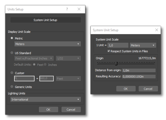The image size is (166, 120).
Task: Select the Custom radio button
Action: 12,73
